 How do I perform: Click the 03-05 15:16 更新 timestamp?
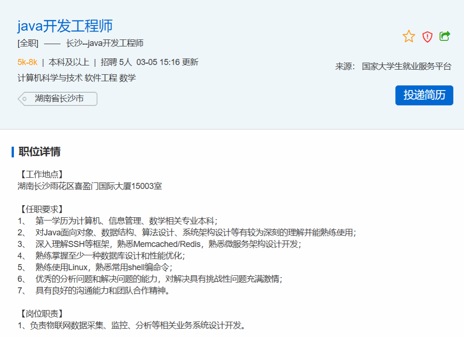[x=167, y=62]
